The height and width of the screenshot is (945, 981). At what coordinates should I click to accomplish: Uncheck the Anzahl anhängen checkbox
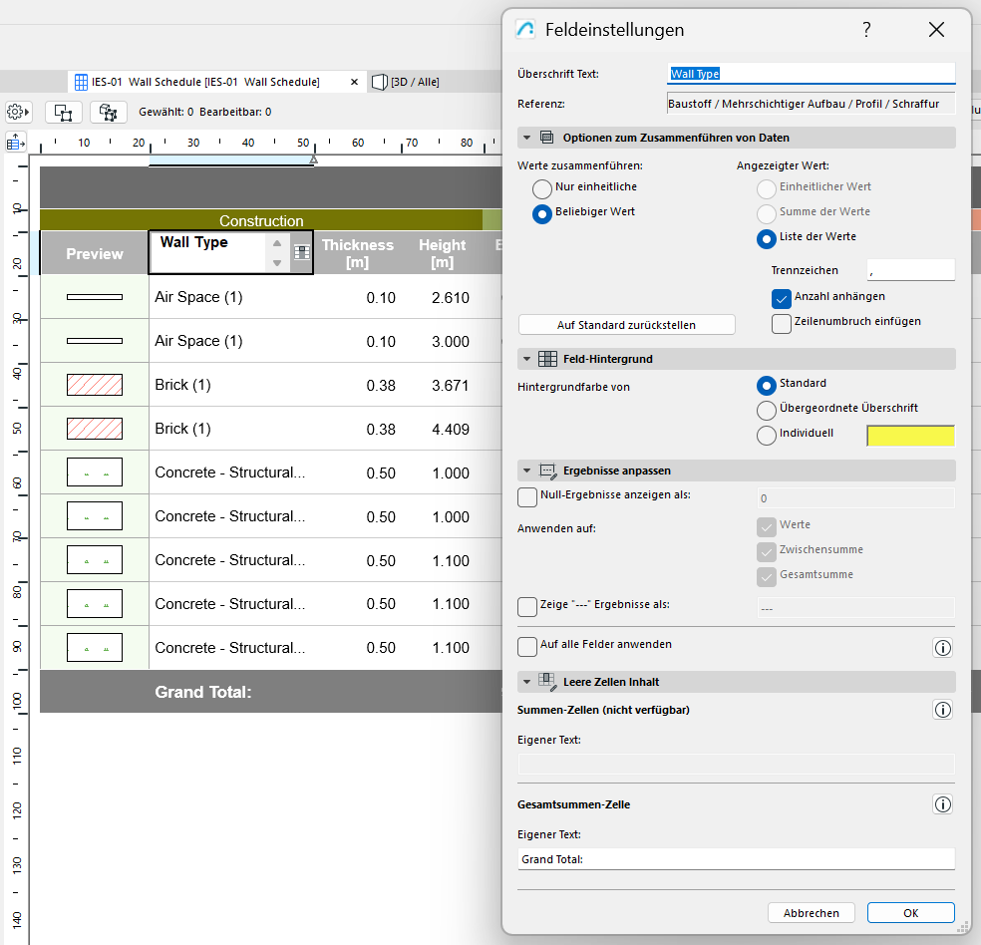[781, 298]
